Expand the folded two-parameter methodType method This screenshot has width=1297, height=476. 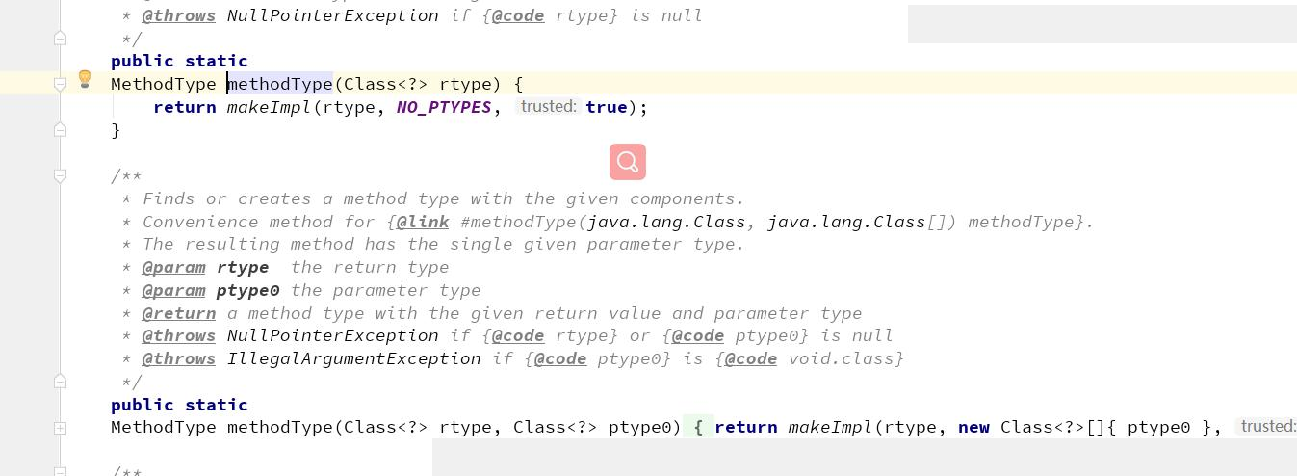coord(60,427)
